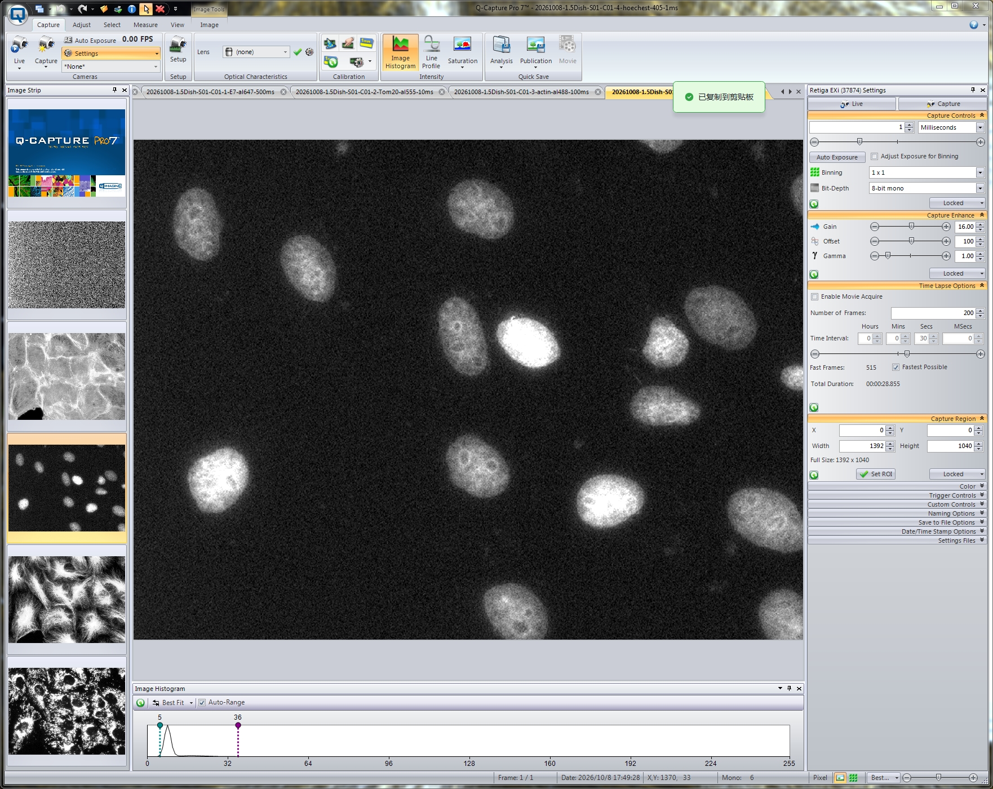Image resolution: width=993 pixels, height=789 pixels.
Task: Pin the Image Strip panel
Action: coord(114,90)
